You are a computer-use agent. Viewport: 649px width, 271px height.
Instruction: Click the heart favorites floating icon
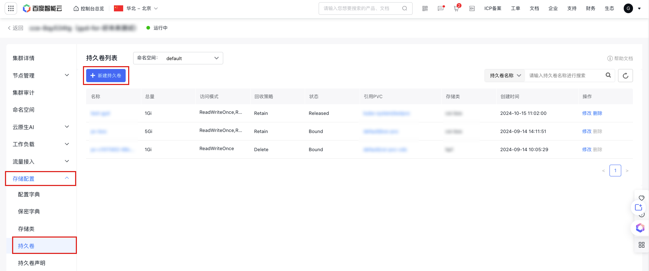pos(642,198)
